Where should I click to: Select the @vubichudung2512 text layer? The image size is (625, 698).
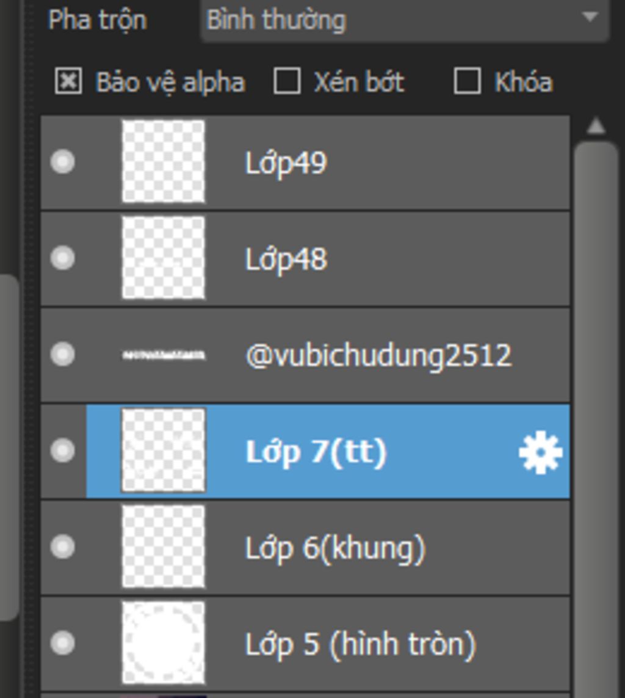pyautogui.click(x=305, y=355)
